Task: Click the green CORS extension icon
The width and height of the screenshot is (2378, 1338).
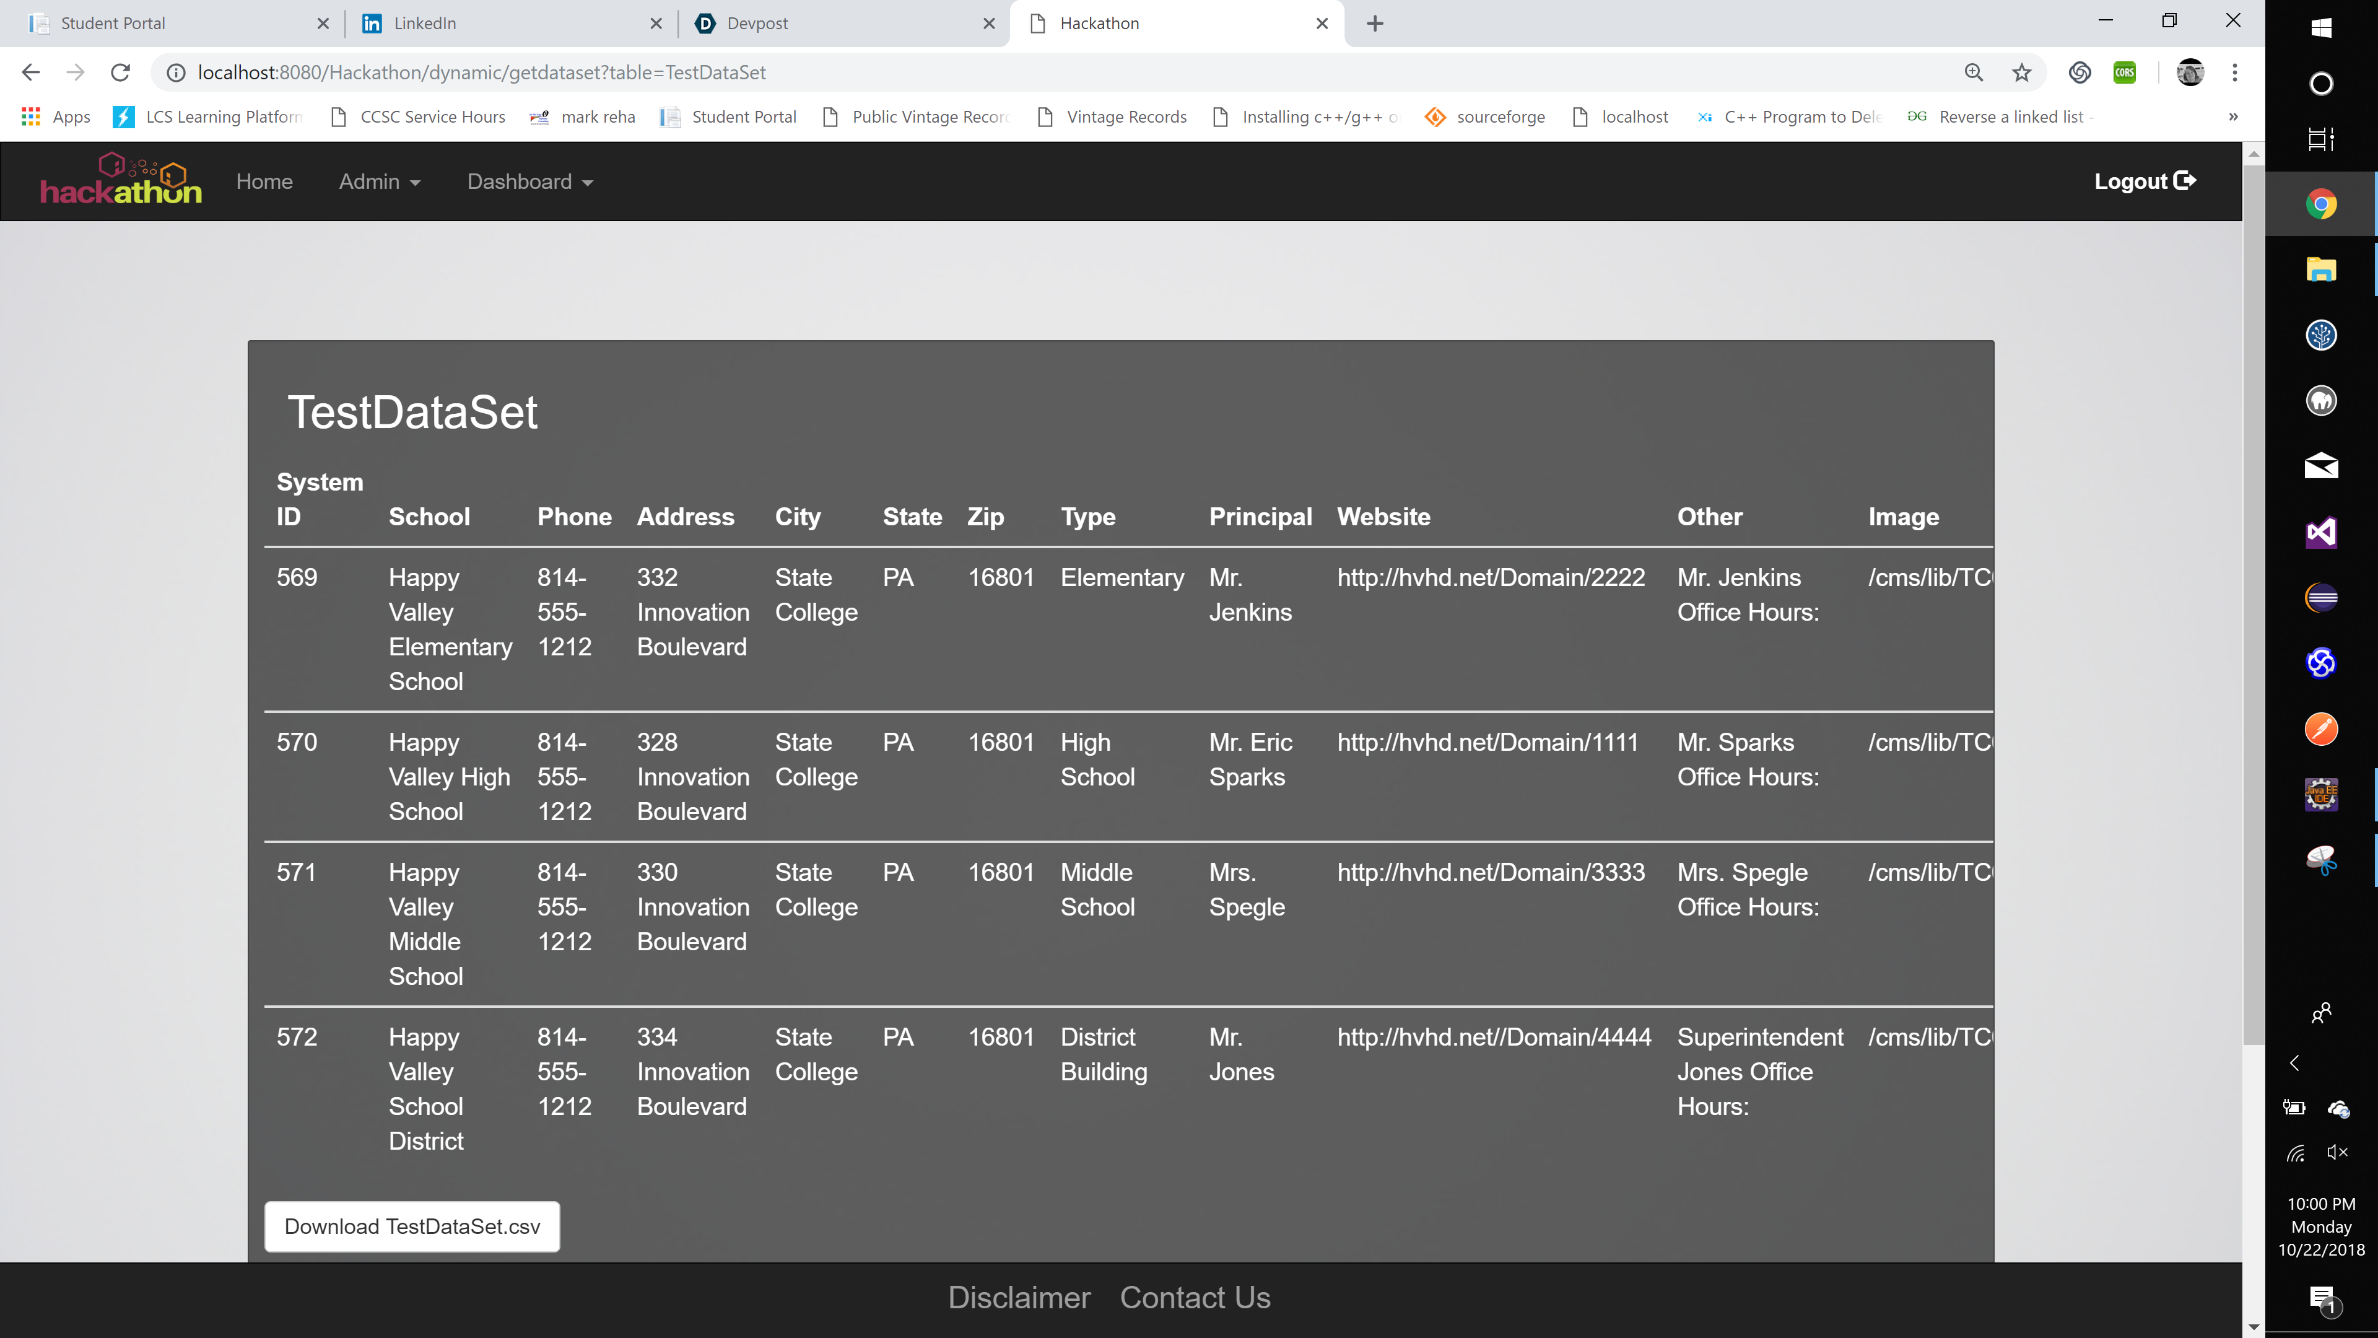Action: pos(2125,72)
